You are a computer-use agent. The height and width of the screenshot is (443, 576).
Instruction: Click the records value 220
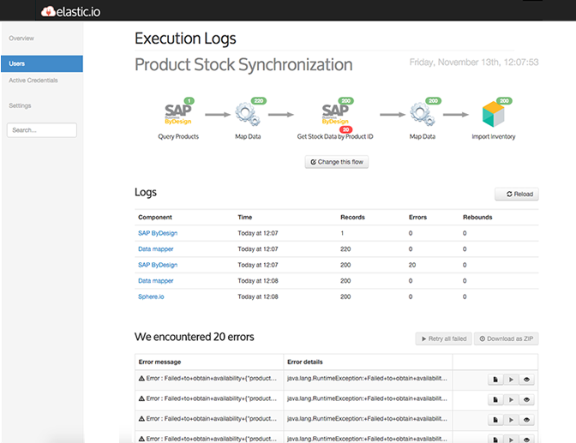pyautogui.click(x=345, y=249)
